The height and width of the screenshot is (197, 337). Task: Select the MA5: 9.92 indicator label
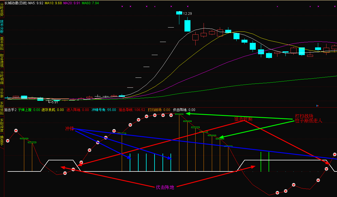coord(36,3)
